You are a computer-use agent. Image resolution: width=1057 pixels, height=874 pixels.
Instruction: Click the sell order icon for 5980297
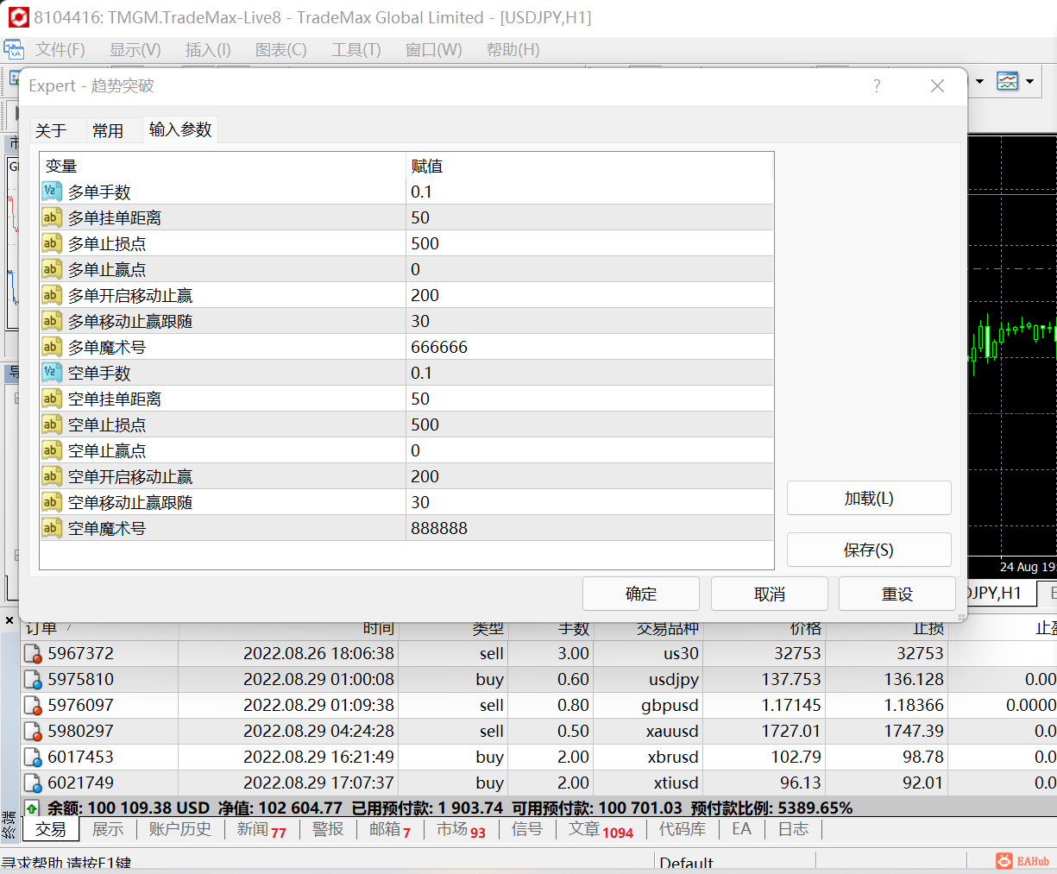coord(33,732)
